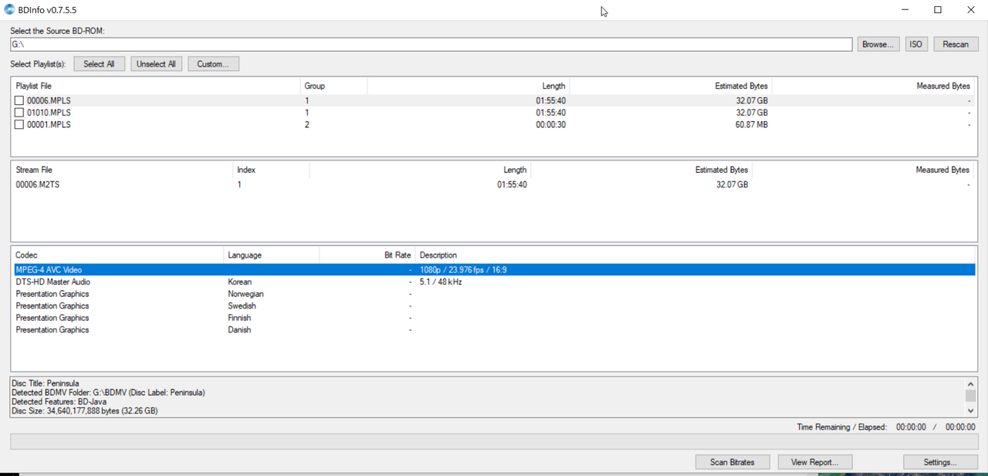Image resolution: width=988 pixels, height=476 pixels.
Task: Minimize the BDInfo window
Action: [903, 10]
